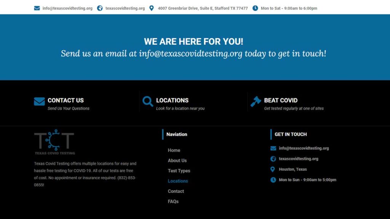The width and height of the screenshot is (390, 219).
Task: Click the GET IN TOUCH section heading
Action: pyautogui.click(x=291, y=134)
